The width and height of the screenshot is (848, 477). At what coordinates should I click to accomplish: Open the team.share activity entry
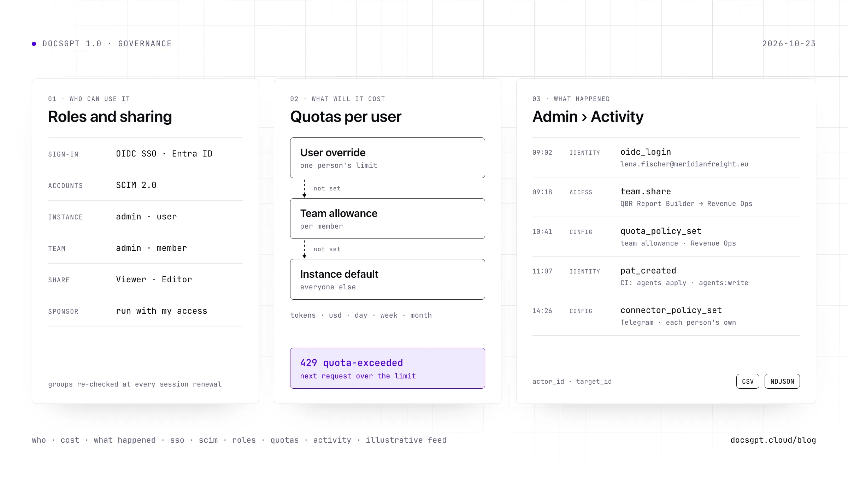click(666, 197)
